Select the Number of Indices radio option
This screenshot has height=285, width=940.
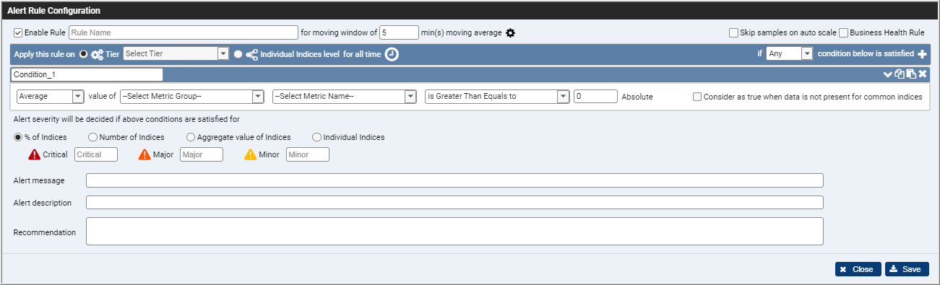point(92,137)
